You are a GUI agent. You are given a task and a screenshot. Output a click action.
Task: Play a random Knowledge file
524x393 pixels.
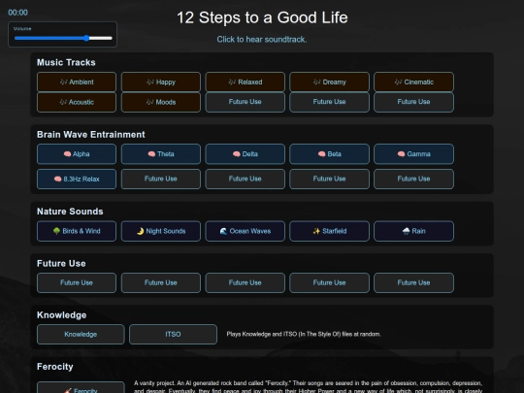[x=81, y=334]
